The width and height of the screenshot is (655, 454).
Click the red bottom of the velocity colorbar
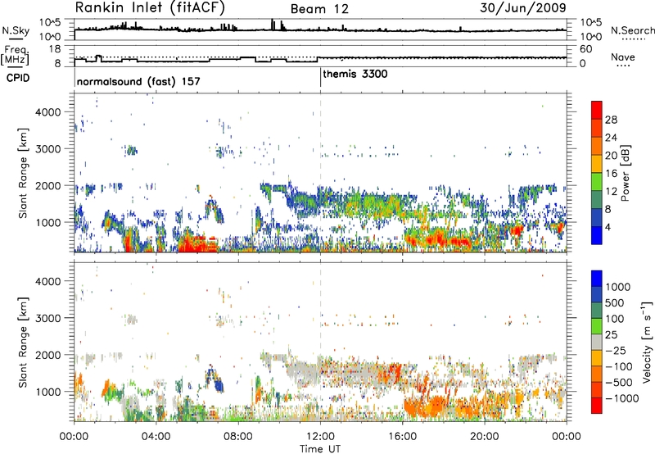click(x=597, y=405)
